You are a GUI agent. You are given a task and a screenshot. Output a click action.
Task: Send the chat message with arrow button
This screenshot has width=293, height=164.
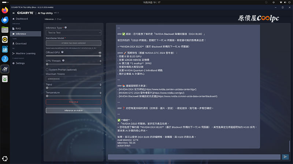click(285, 157)
